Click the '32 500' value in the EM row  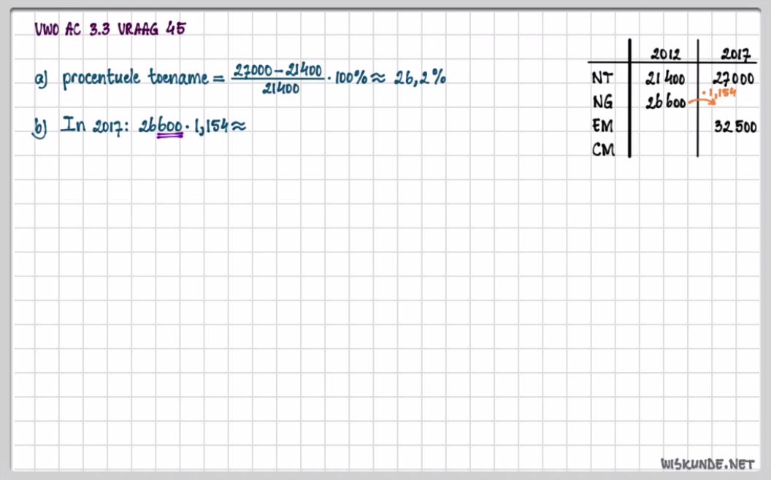735,127
